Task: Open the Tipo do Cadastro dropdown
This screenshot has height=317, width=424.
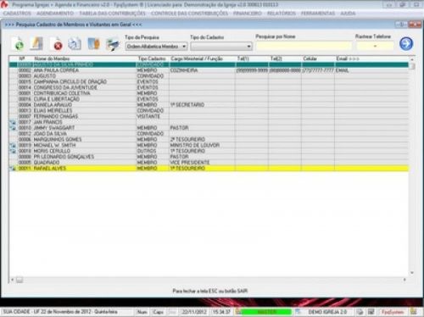Action: point(221,47)
